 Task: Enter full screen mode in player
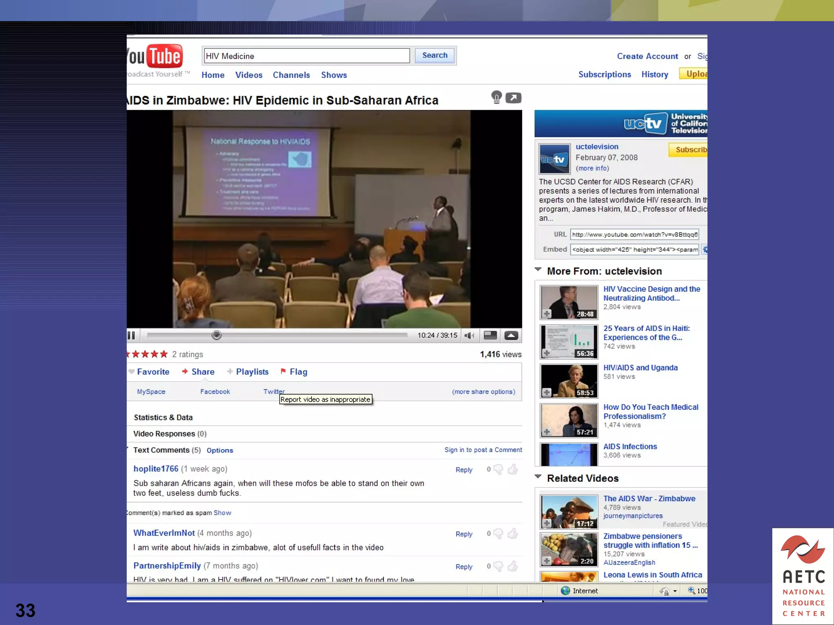(x=511, y=335)
